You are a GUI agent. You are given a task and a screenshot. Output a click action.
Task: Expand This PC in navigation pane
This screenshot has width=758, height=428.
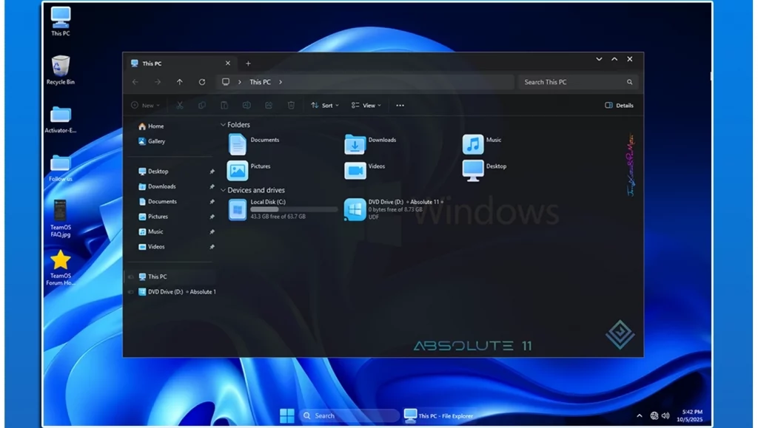click(x=131, y=277)
